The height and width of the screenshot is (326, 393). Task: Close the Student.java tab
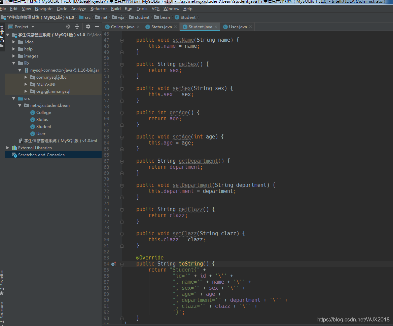tap(216, 27)
